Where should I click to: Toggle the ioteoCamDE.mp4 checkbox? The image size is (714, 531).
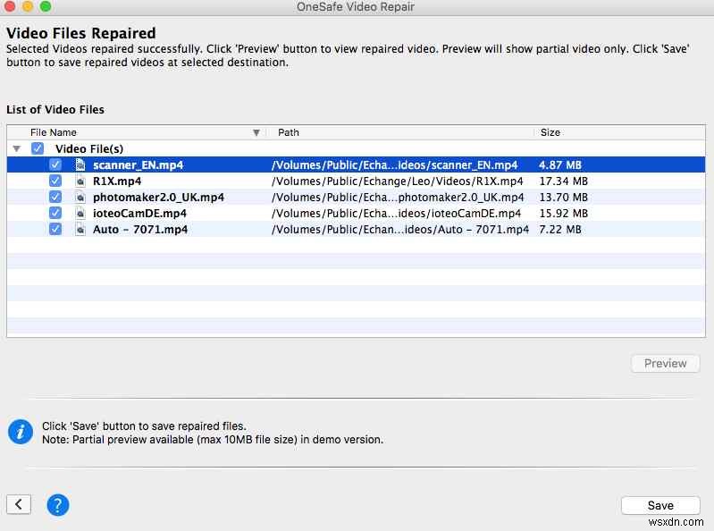(55, 213)
